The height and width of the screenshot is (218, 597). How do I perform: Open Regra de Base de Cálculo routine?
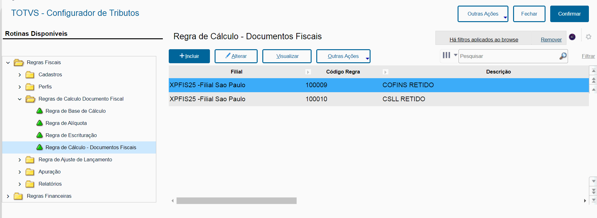tap(75, 111)
